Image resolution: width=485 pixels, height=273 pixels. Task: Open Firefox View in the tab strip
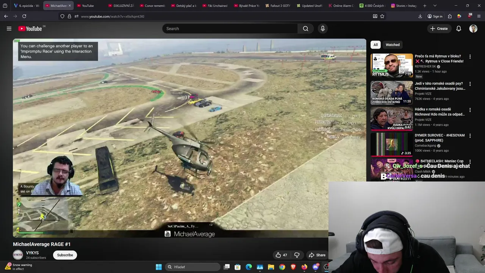5,6
